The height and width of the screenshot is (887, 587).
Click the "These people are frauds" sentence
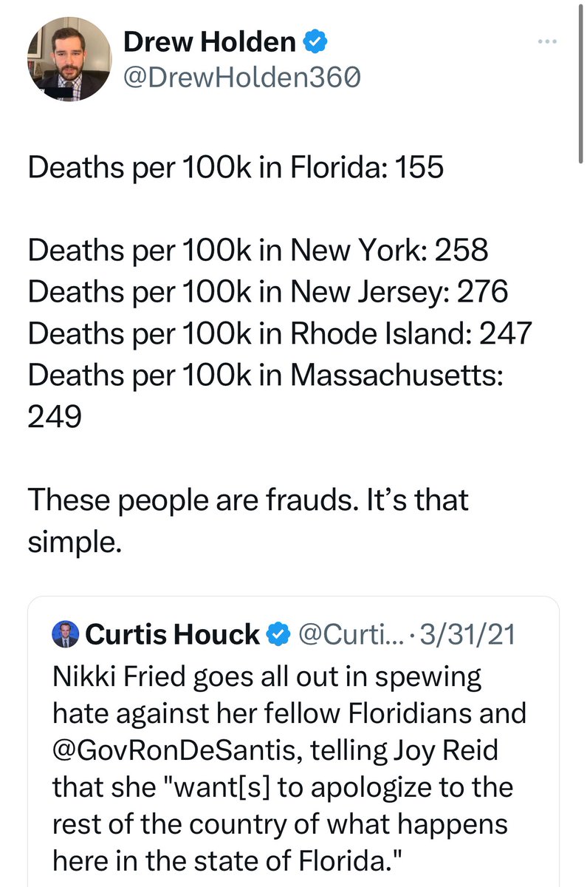[x=248, y=500]
